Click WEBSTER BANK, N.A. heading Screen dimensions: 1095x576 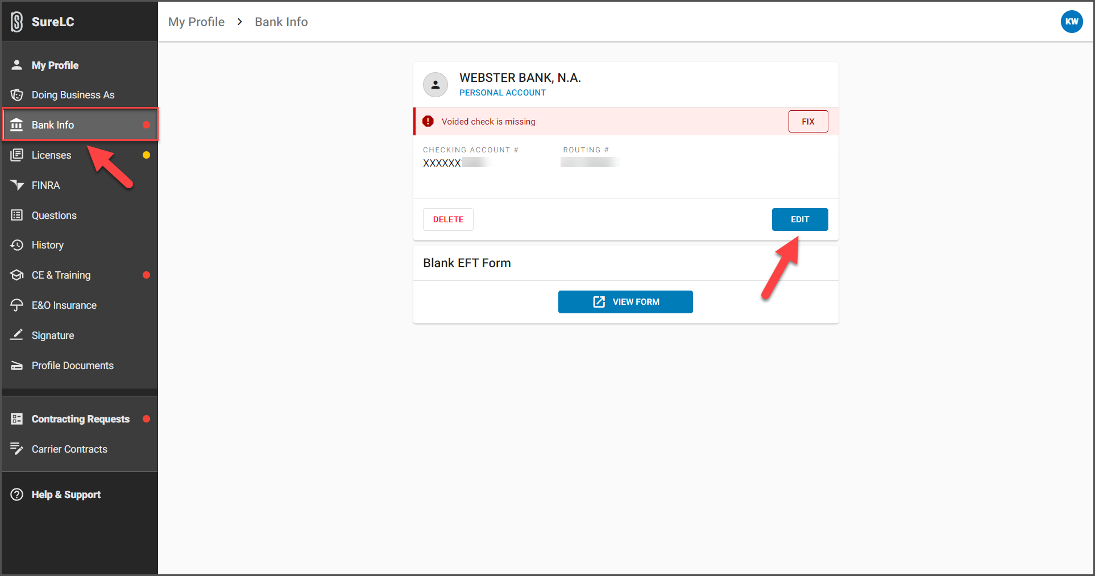[520, 78]
